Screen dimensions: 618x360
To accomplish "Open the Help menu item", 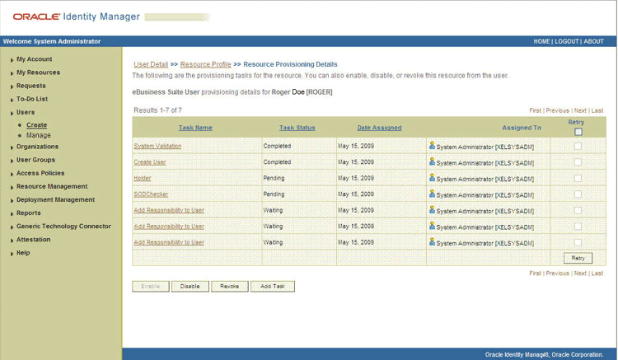I will pos(23,253).
